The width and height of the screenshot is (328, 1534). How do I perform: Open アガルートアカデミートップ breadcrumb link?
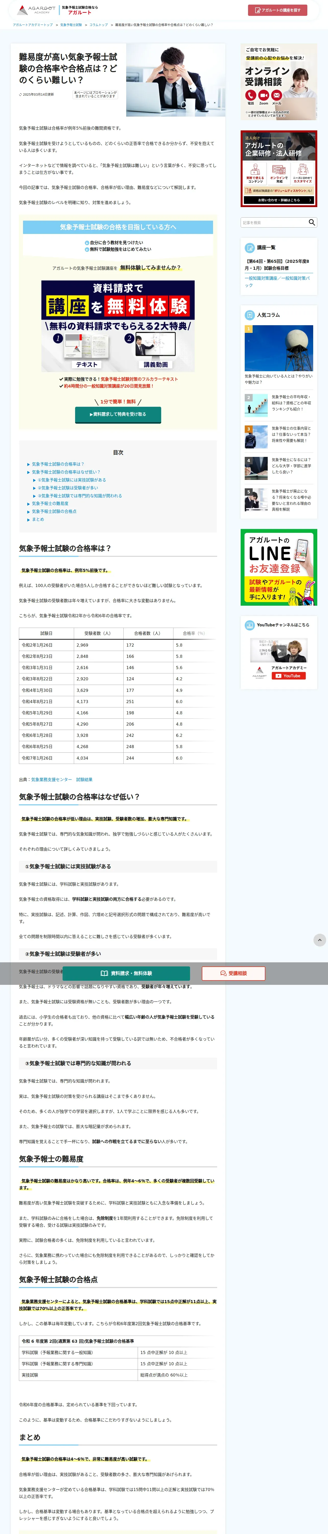[x=33, y=25]
